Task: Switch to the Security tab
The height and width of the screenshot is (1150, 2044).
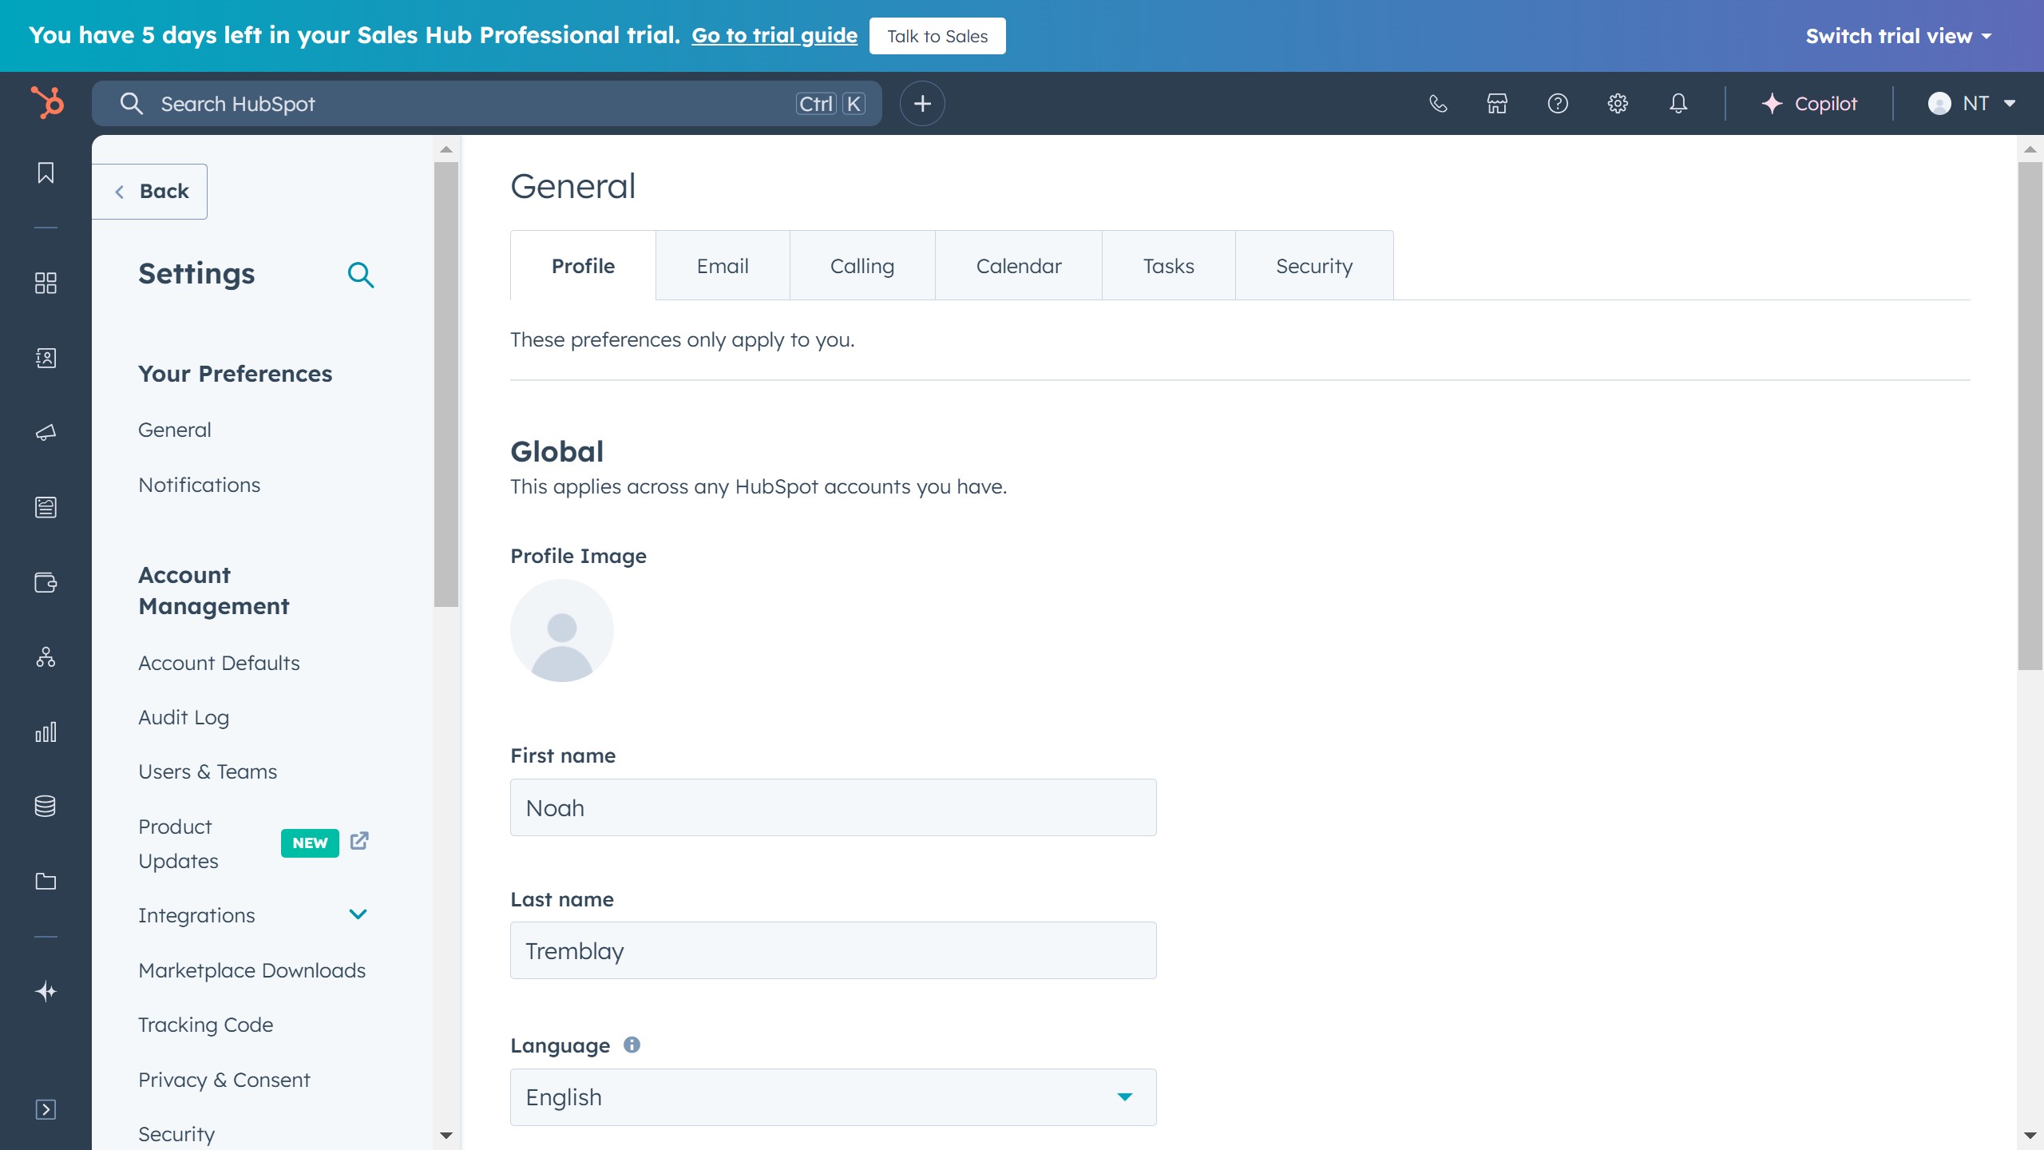Action: pos(1314,266)
